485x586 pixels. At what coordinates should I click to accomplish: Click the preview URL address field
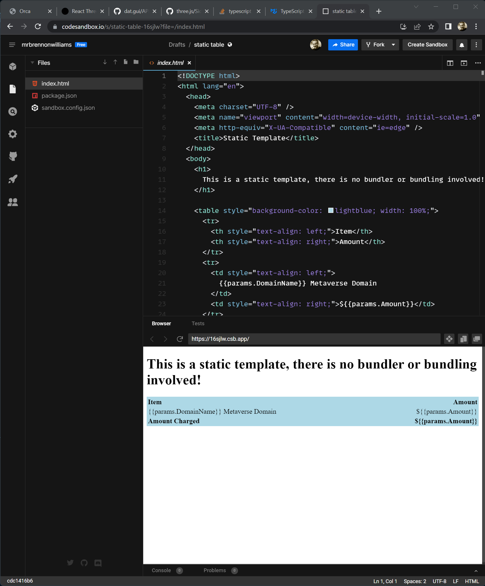point(314,339)
